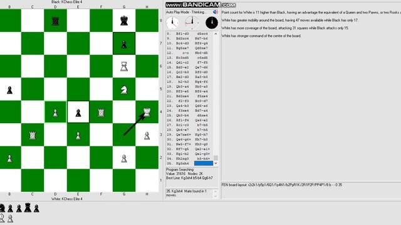
Task: Click the message box down arrow
Action: pyautogui.click(x=215, y=196)
